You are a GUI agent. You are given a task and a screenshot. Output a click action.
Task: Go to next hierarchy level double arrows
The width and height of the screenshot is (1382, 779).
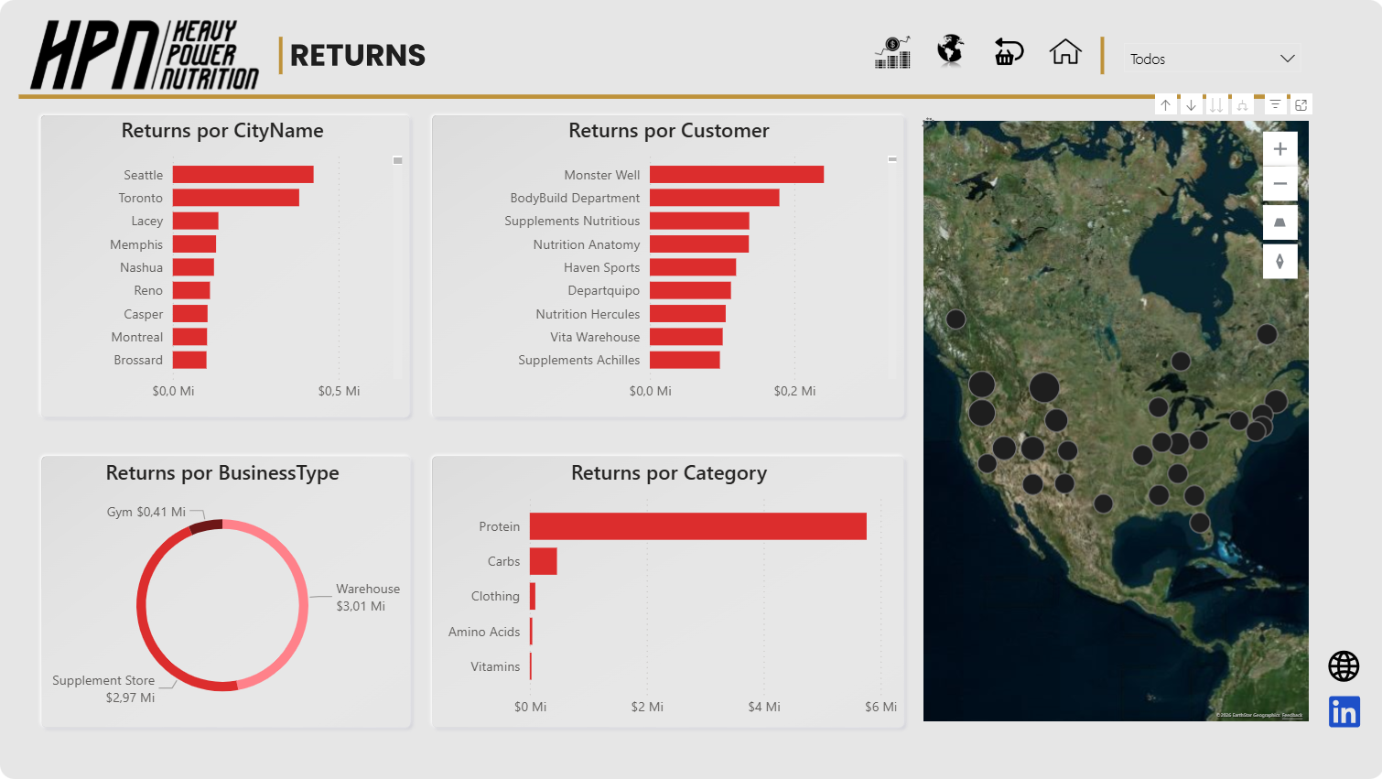coord(1216,105)
